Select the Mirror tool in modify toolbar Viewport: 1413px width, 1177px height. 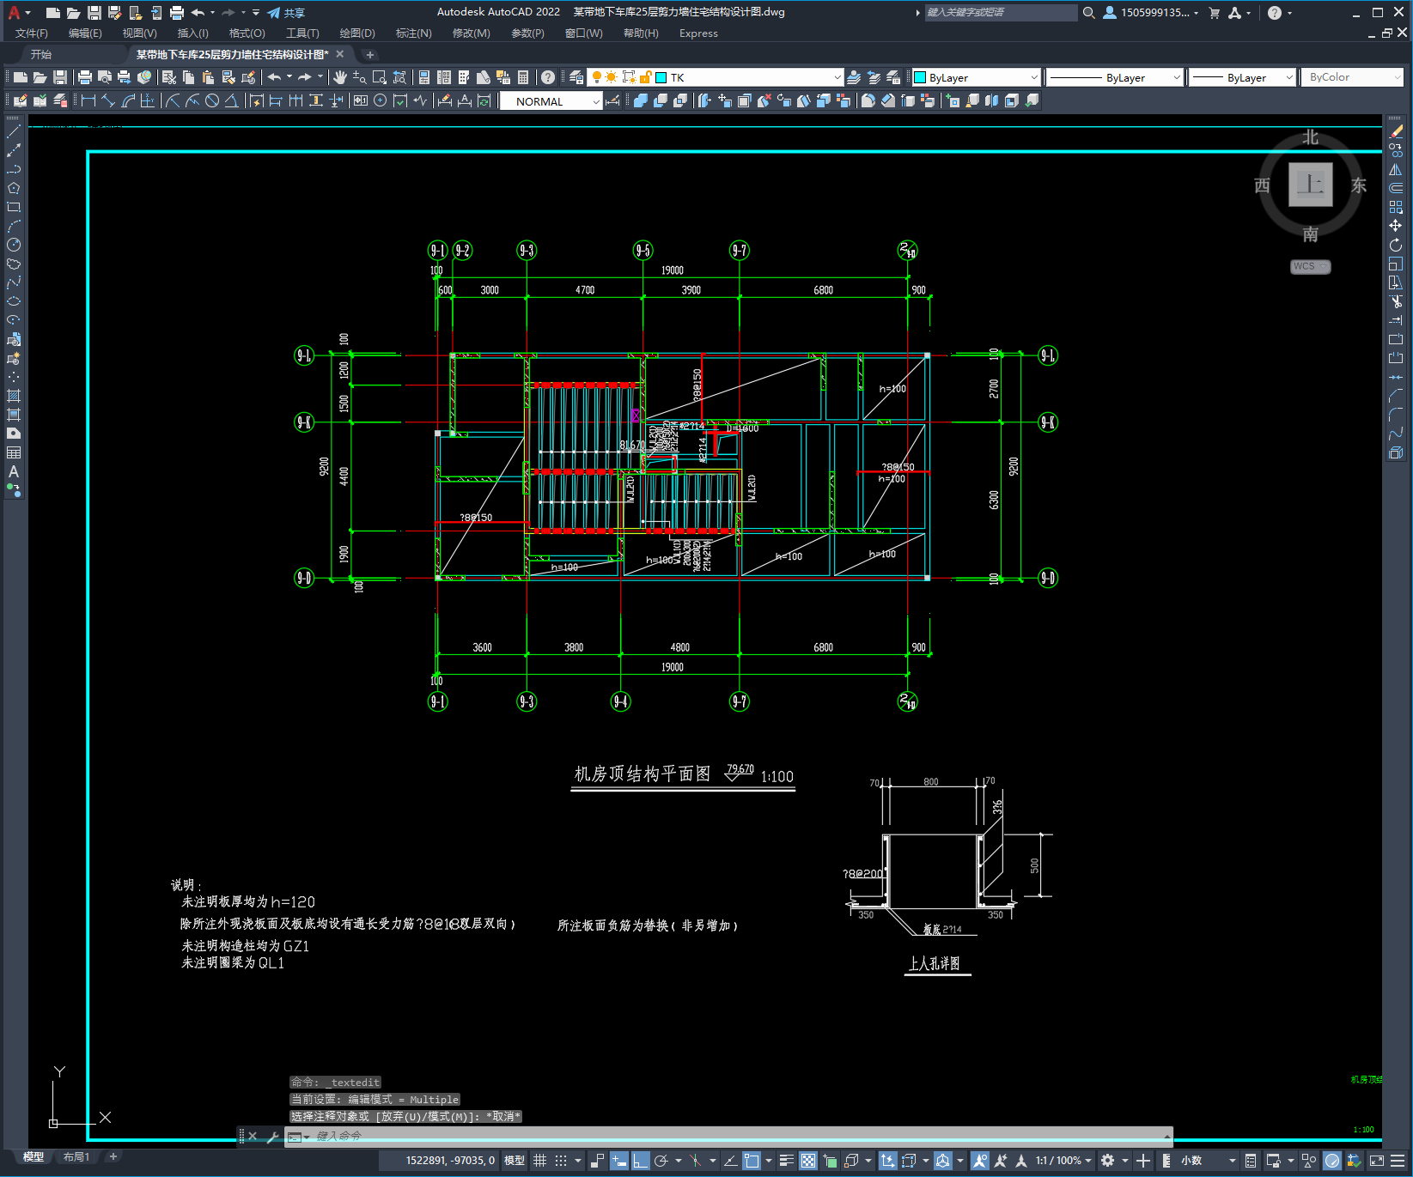1396,170
